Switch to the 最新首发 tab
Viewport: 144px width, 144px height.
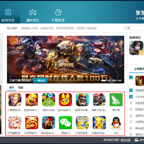(33, 15)
